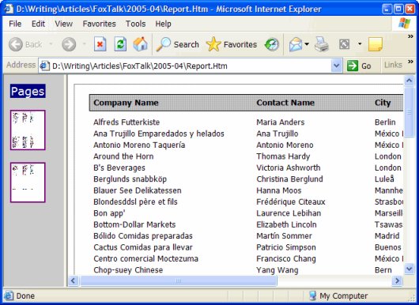Open the Tools menu
The width and height of the screenshot is (419, 305).
[x=135, y=24]
